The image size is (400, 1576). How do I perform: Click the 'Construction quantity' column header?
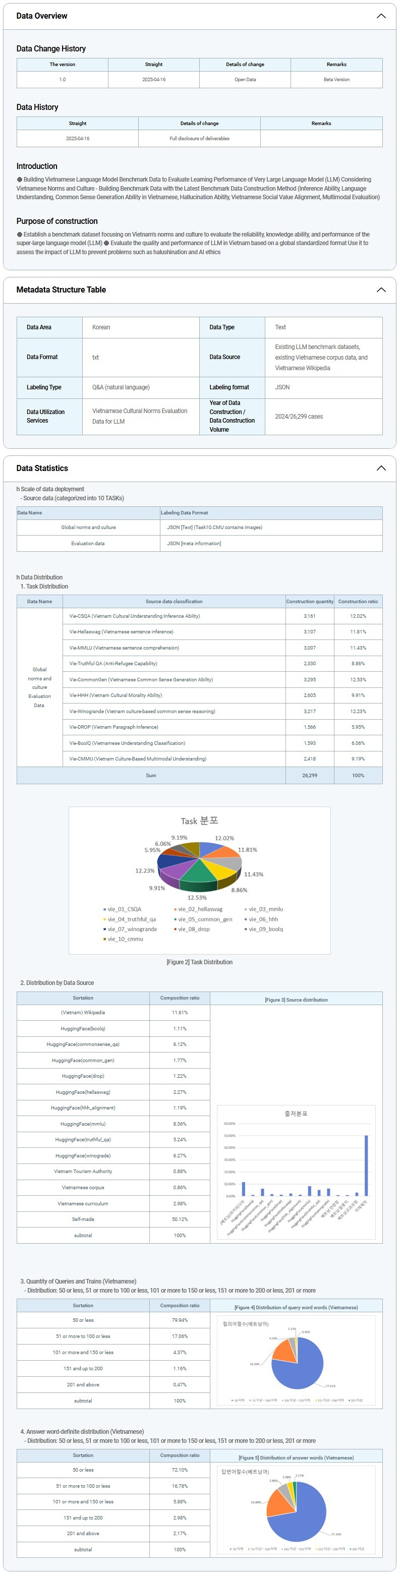point(310,601)
